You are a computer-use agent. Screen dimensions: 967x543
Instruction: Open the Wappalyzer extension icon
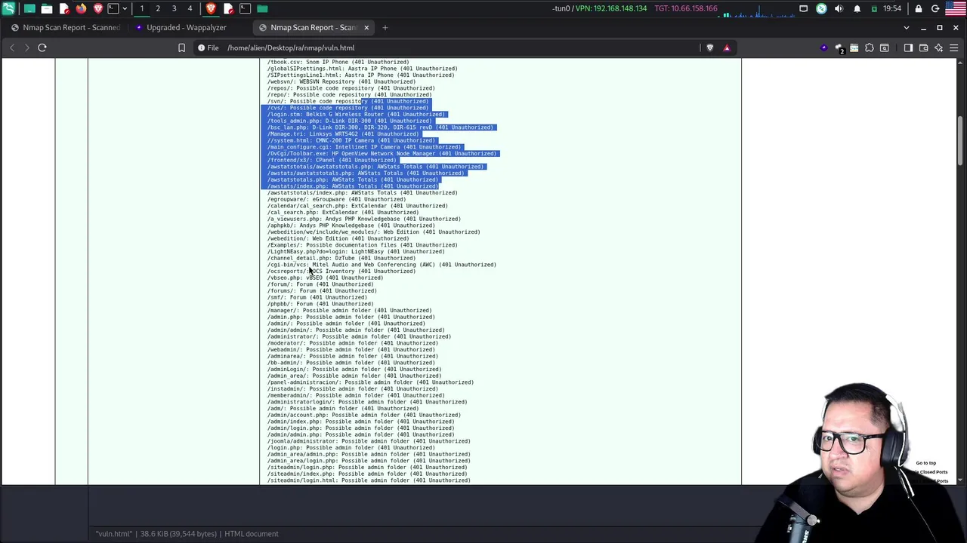(824, 48)
